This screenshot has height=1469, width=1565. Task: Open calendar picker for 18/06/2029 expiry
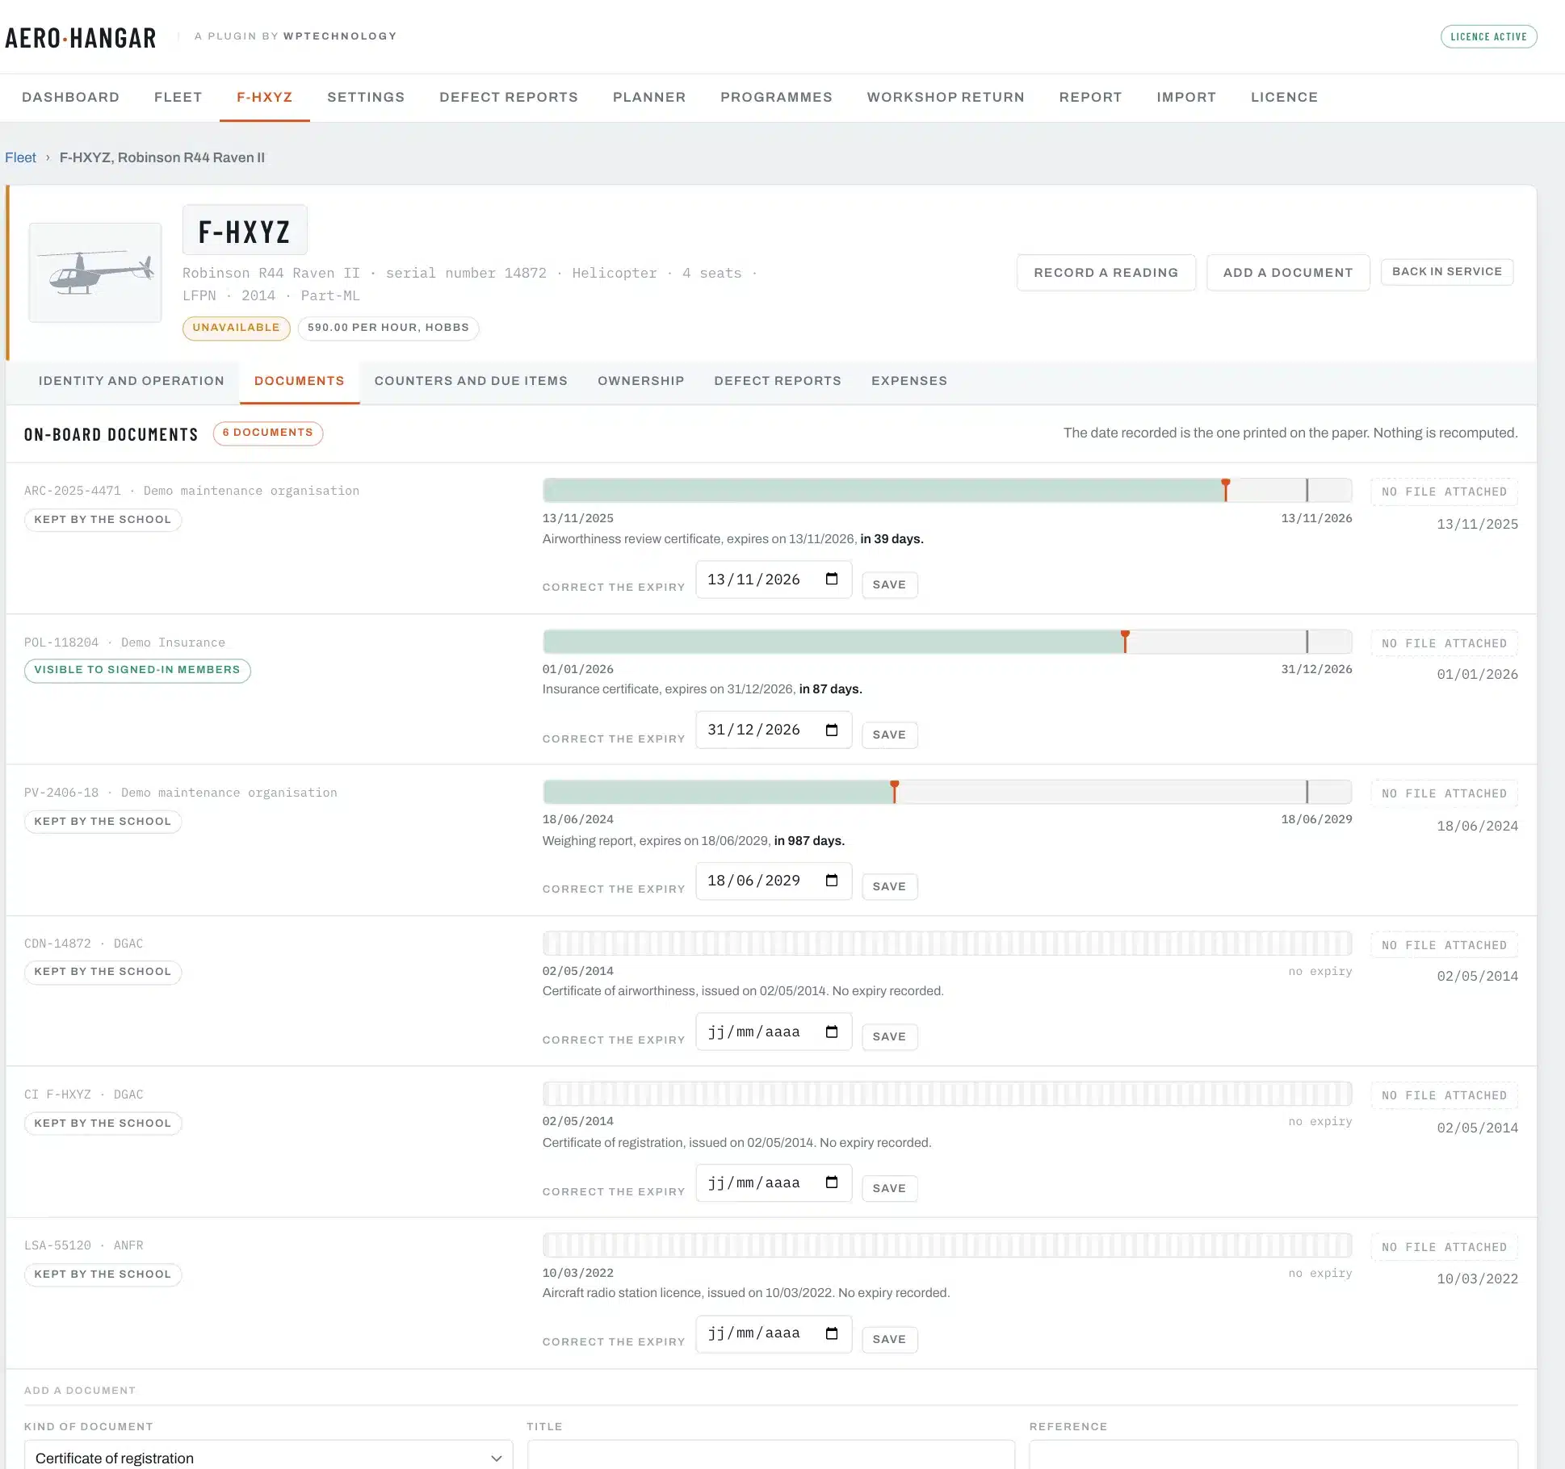(x=832, y=880)
